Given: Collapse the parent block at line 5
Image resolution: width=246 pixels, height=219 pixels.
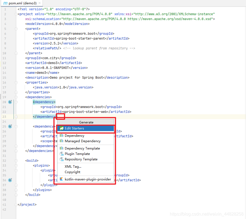Looking at the screenshot, I should [x=16, y=29].
